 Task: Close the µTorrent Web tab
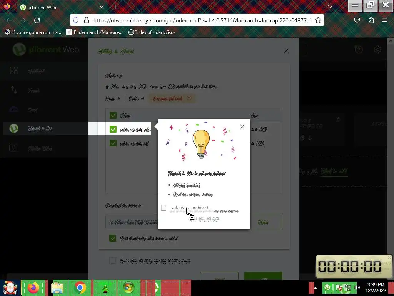tap(102, 7)
